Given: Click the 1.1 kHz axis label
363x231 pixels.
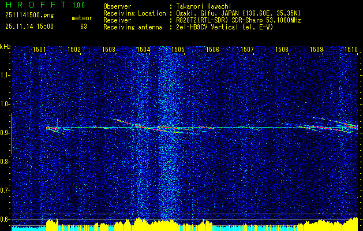Looking at the screenshot, I should (5, 75).
